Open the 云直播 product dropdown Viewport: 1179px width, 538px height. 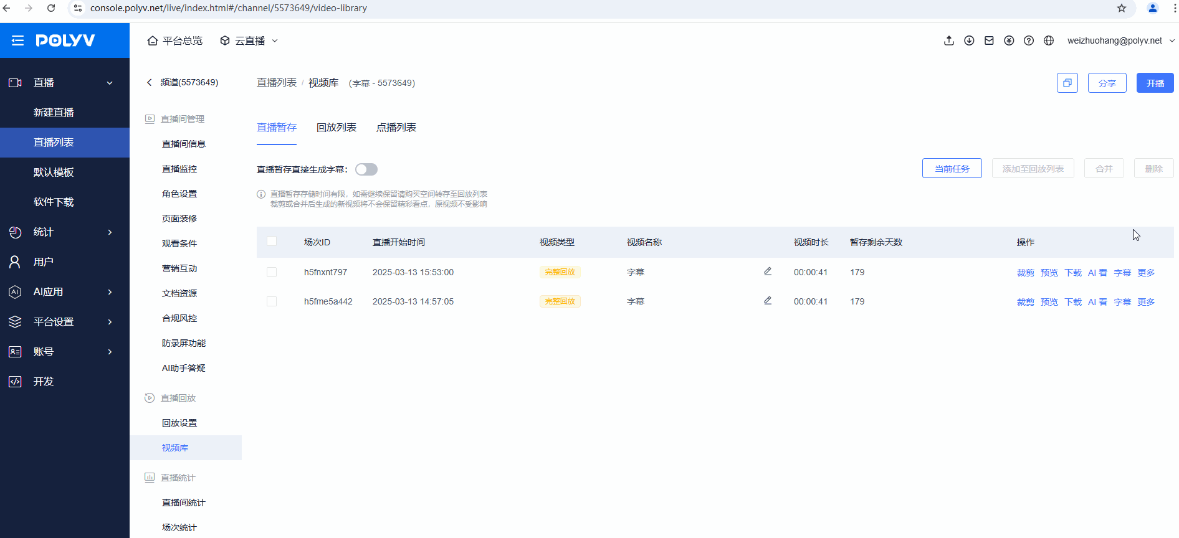click(x=249, y=40)
